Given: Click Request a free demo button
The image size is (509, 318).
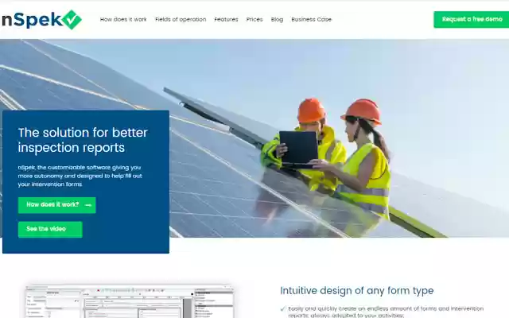Looking at the screenshot, I should (472, 19).
